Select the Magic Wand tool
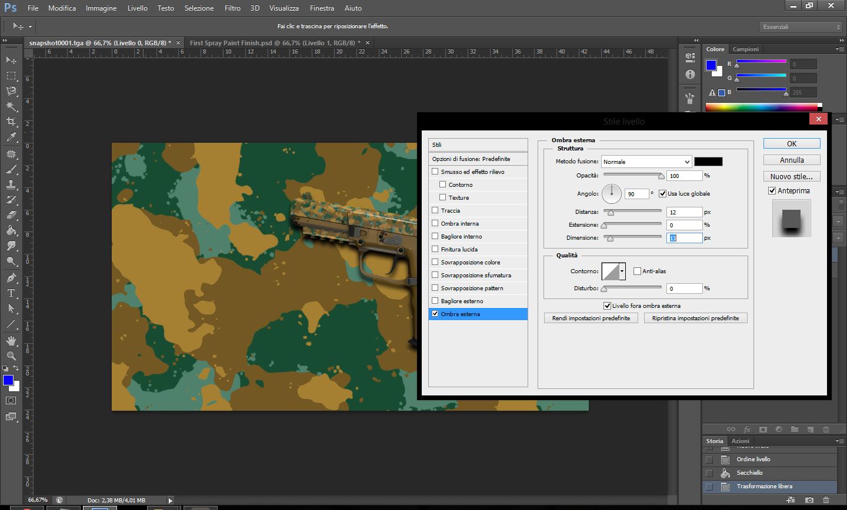 tap(11, 106)
